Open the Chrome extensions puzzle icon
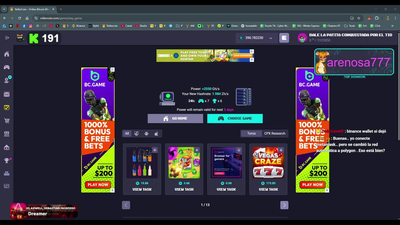Image resolution: width=400 pixels, height=225 pixels. tap(377, 18)
